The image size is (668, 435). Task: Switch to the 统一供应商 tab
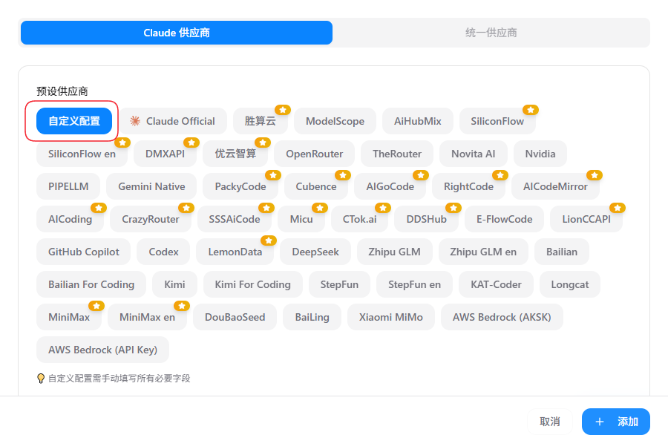pos(491,33)
